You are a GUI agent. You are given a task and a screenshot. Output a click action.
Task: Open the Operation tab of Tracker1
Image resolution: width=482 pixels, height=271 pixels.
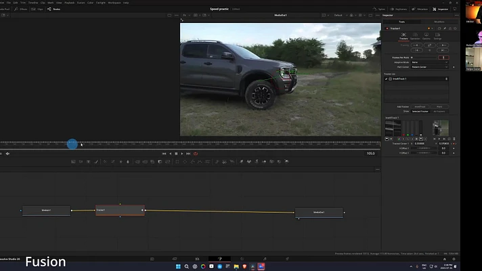tap(415, 37)
